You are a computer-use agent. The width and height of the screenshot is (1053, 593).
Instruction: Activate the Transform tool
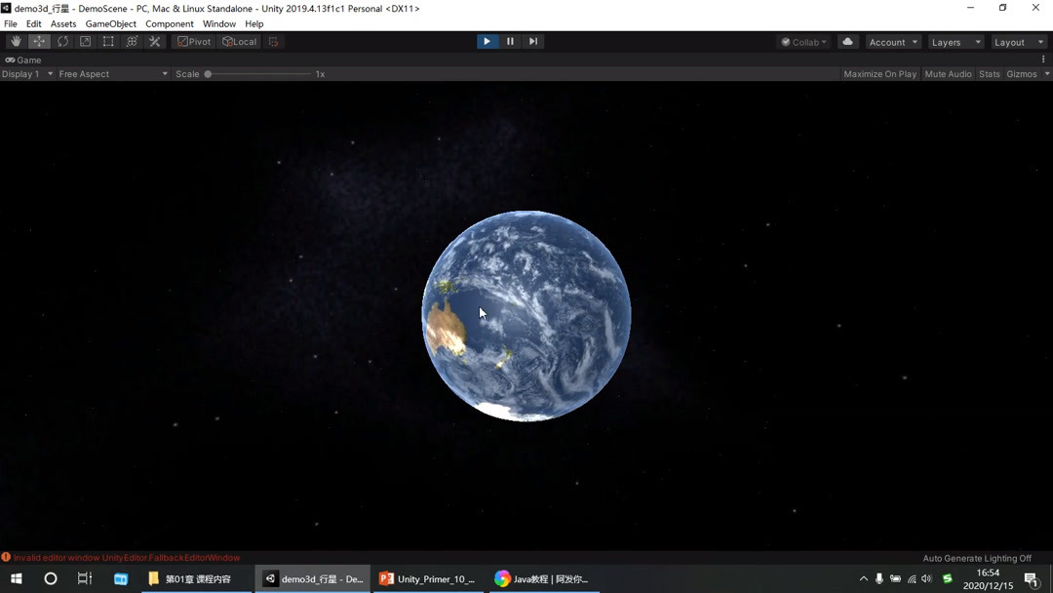(x=132, y=41)
